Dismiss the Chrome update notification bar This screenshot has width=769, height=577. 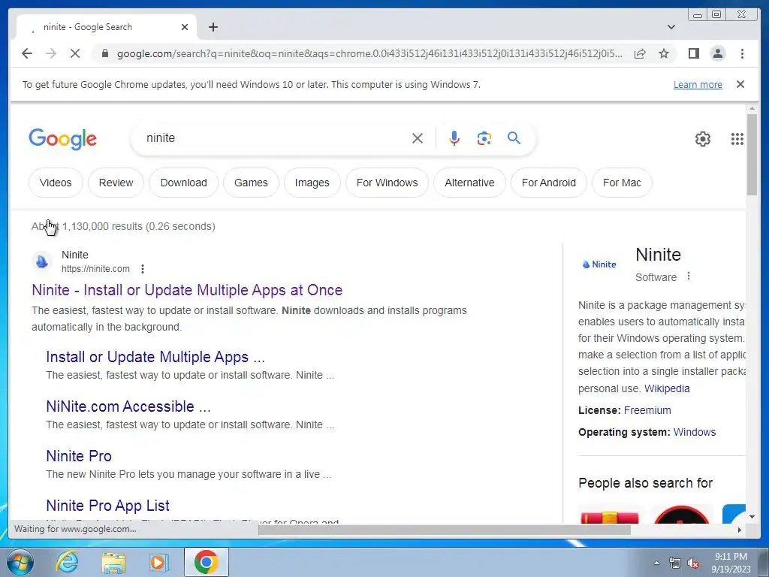[740, 84]
